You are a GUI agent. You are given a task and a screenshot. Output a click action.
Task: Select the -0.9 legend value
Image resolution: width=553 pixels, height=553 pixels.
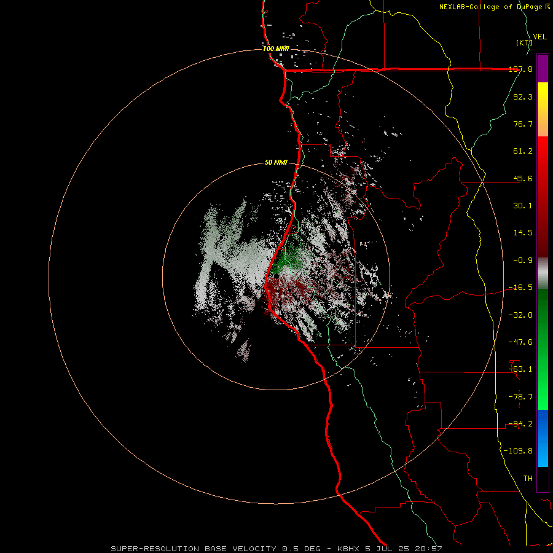(x=523, y=261)
